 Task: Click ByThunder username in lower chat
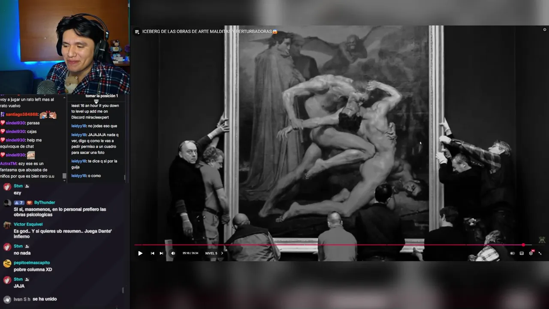[x=45, y=203]
